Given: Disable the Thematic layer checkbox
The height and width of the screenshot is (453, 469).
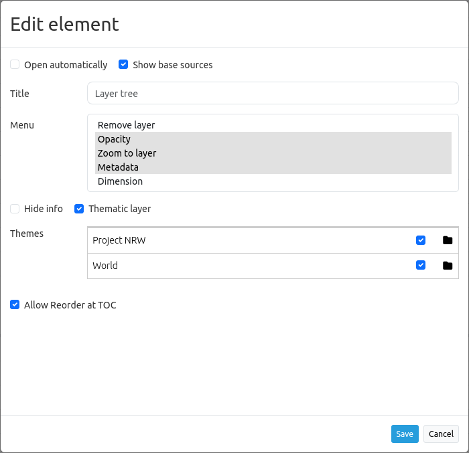Looking at the screenshot, I should pos(79,209).
